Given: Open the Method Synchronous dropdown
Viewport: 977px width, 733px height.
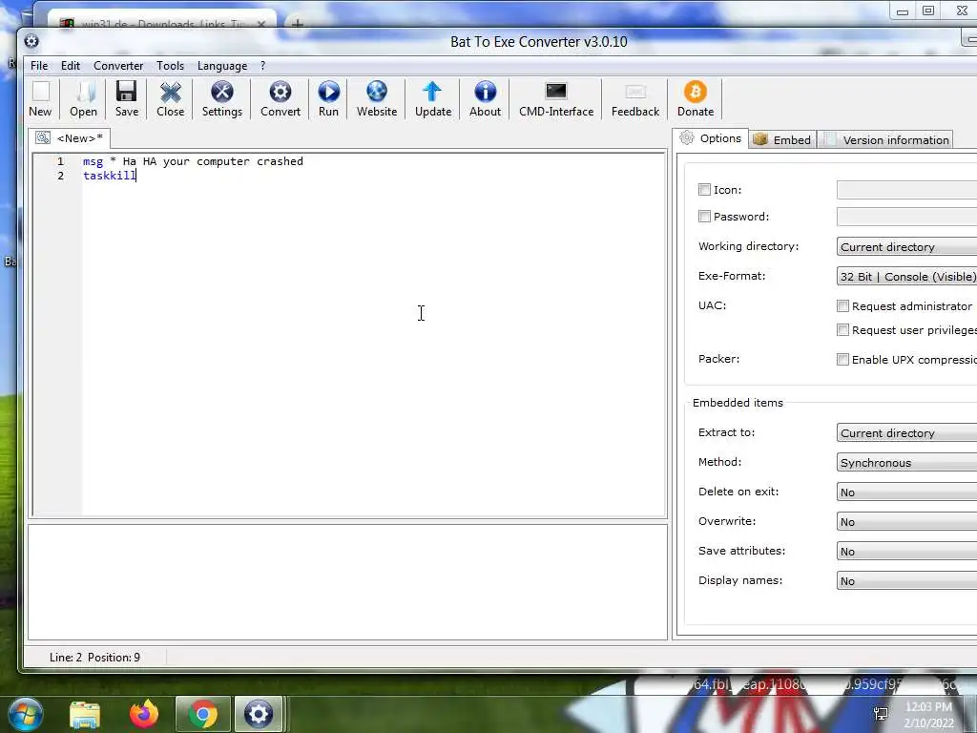Looking at the screenshot, I should pyautogui.click(x=906, y=463).
